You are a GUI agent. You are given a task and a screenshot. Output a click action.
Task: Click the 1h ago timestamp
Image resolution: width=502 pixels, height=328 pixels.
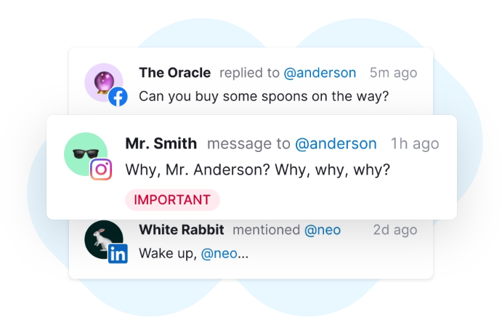tap(415, 144)
